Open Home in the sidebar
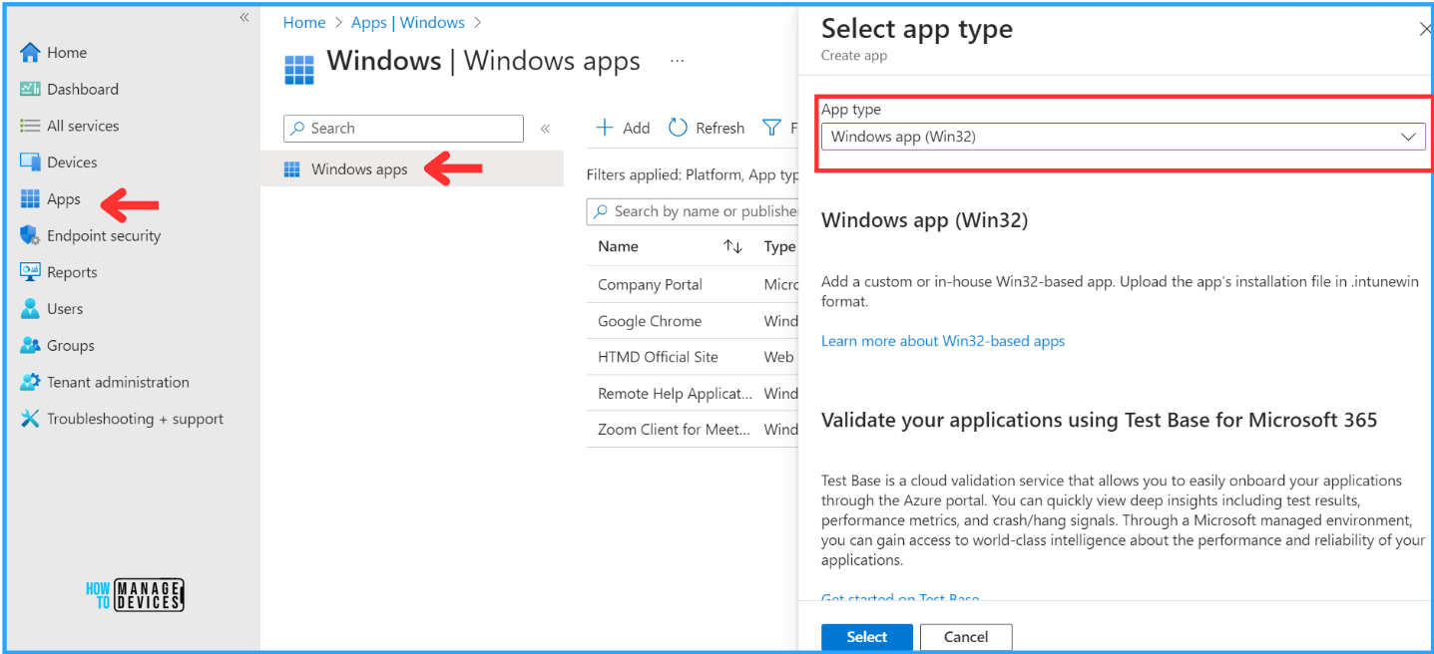The width and height of the screenshot is (1434, 654). click(x=67, y=53)
